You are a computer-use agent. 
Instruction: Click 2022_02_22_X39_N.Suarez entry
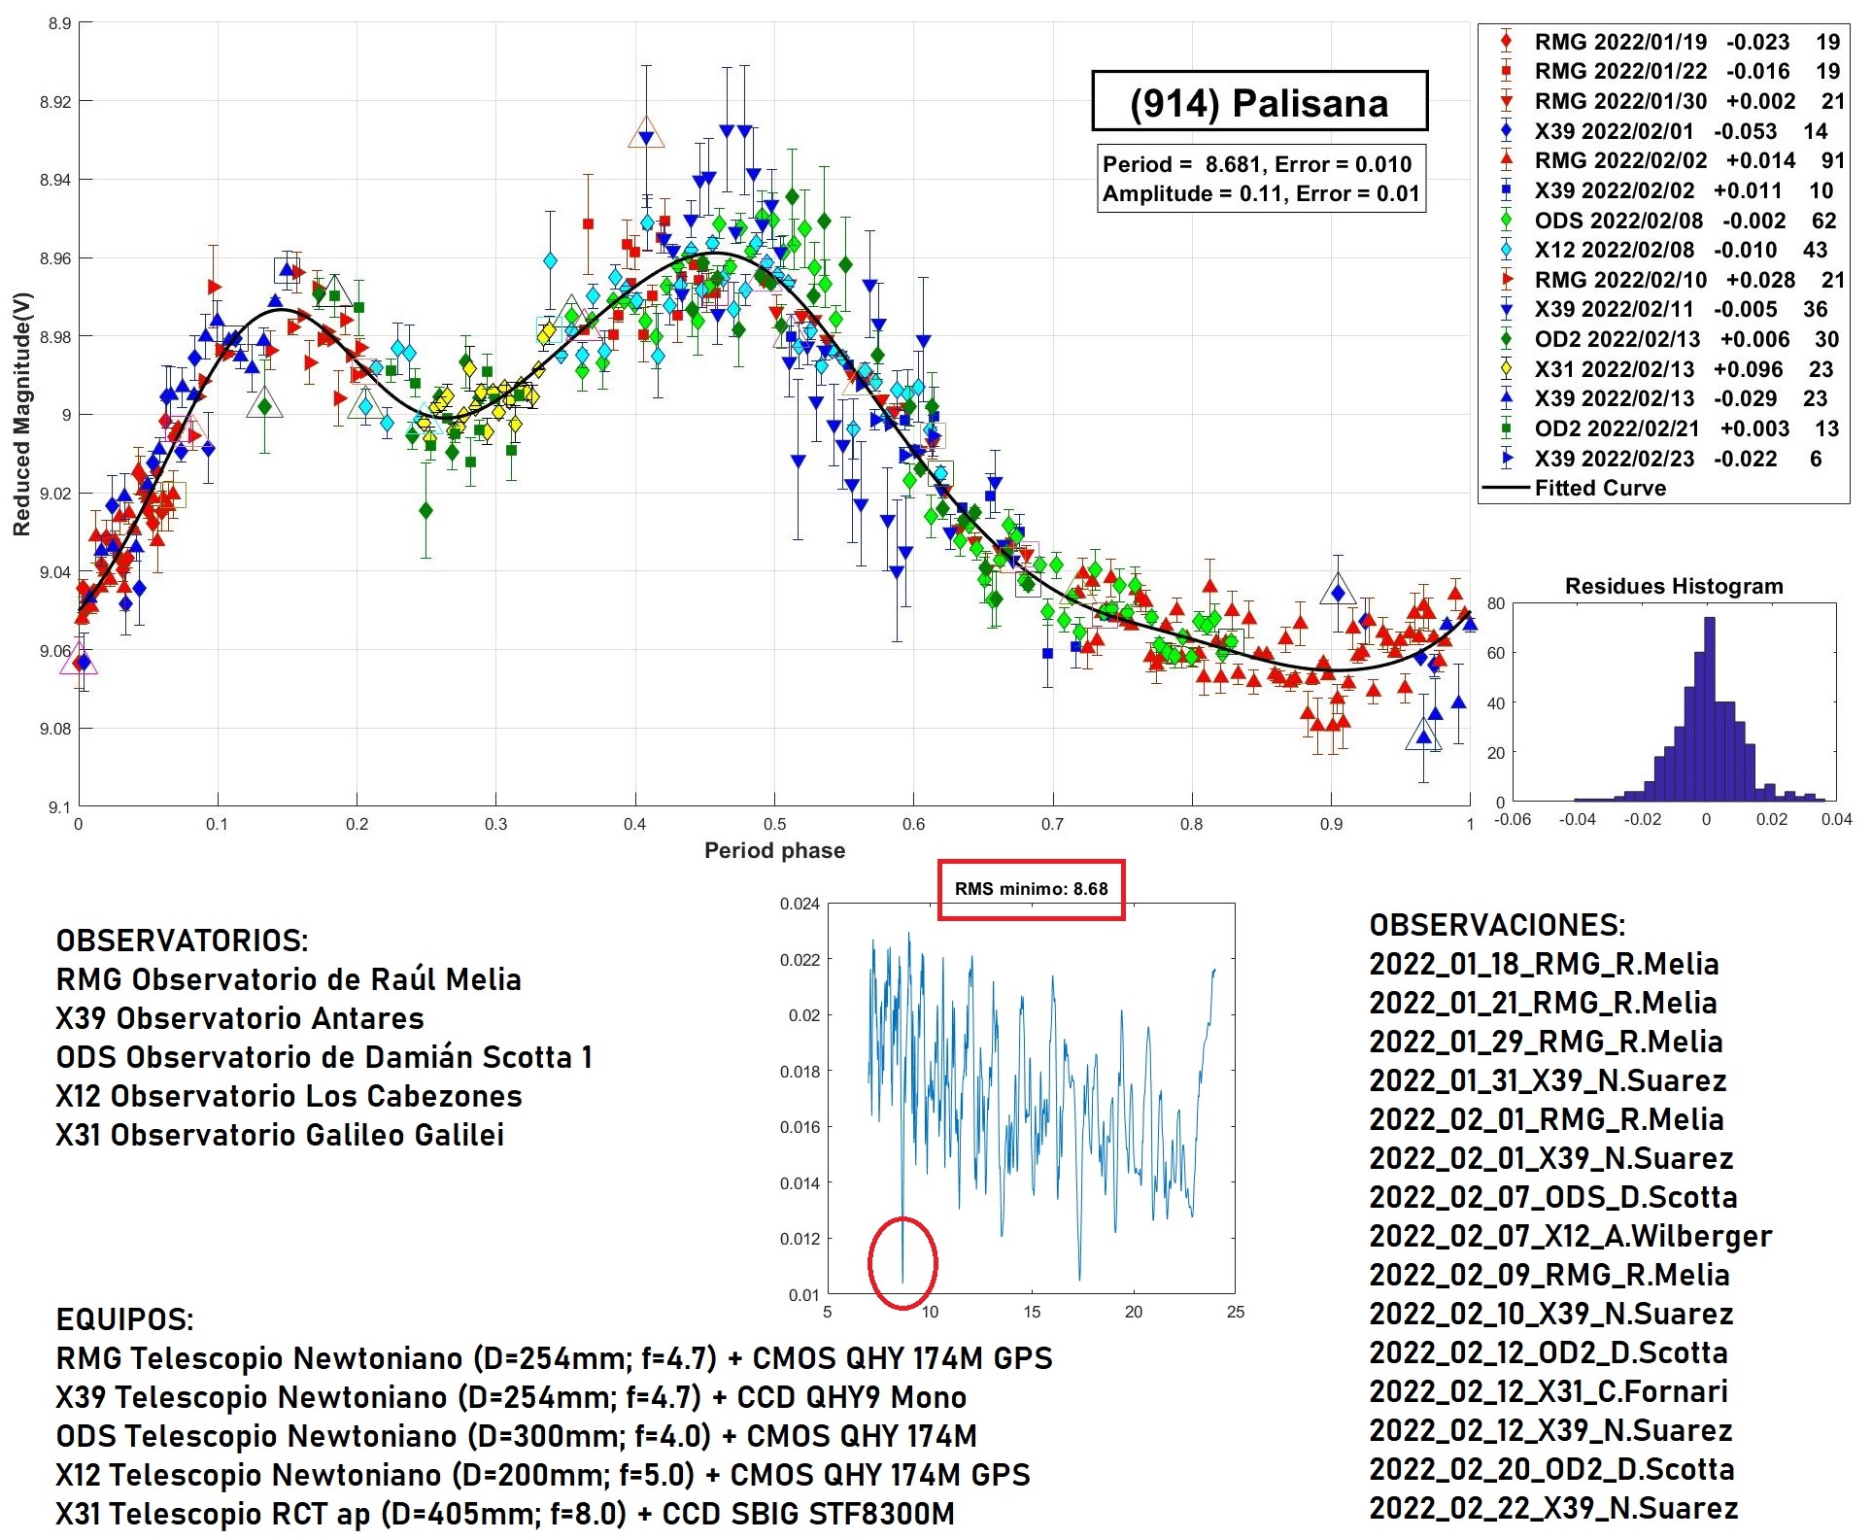pyautogui.click(x=1553, y=1508)
